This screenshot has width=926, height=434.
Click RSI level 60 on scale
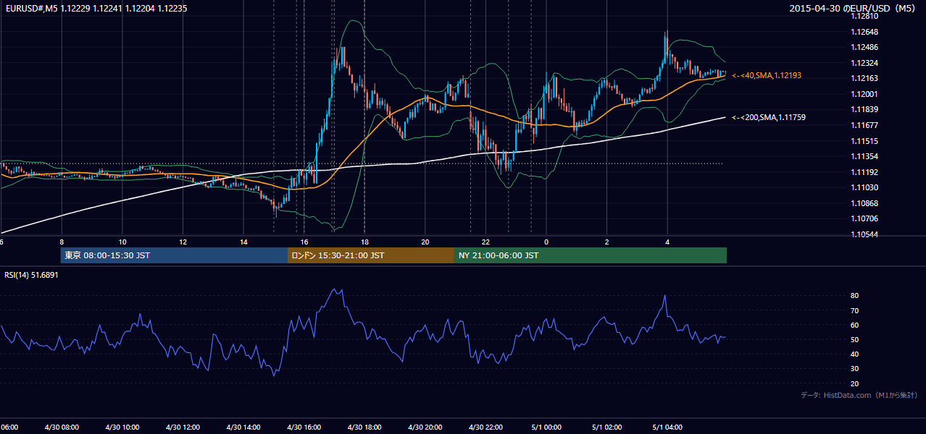(855, 325)
